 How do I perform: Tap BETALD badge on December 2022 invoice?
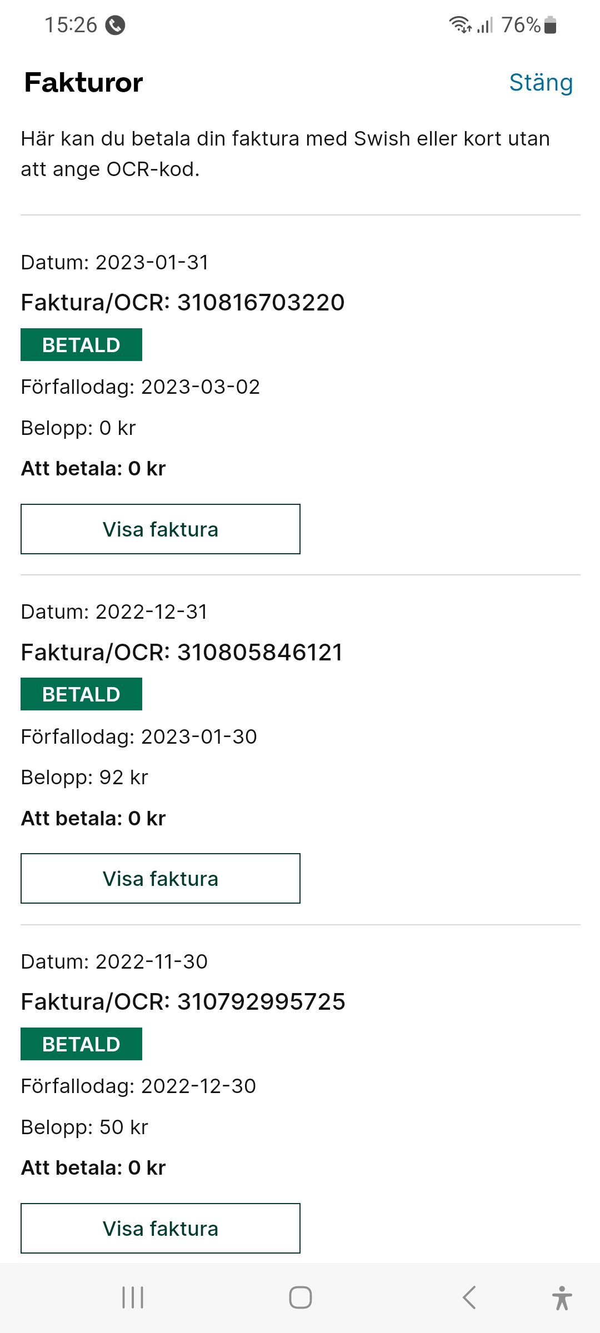81,694
